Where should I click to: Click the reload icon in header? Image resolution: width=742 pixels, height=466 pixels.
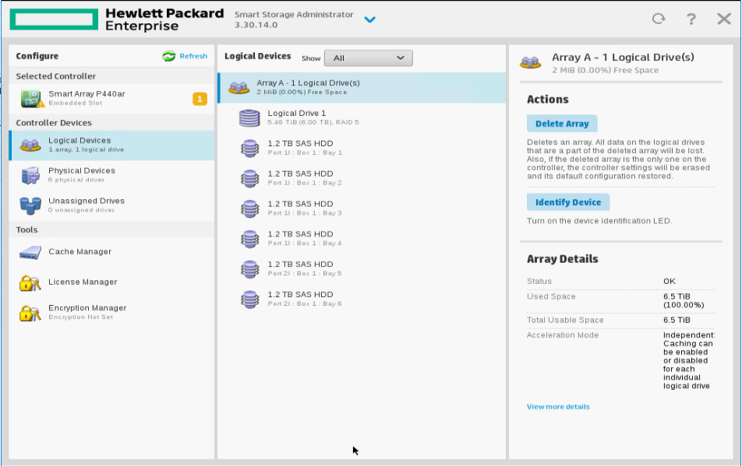click(x=659, y=19)
